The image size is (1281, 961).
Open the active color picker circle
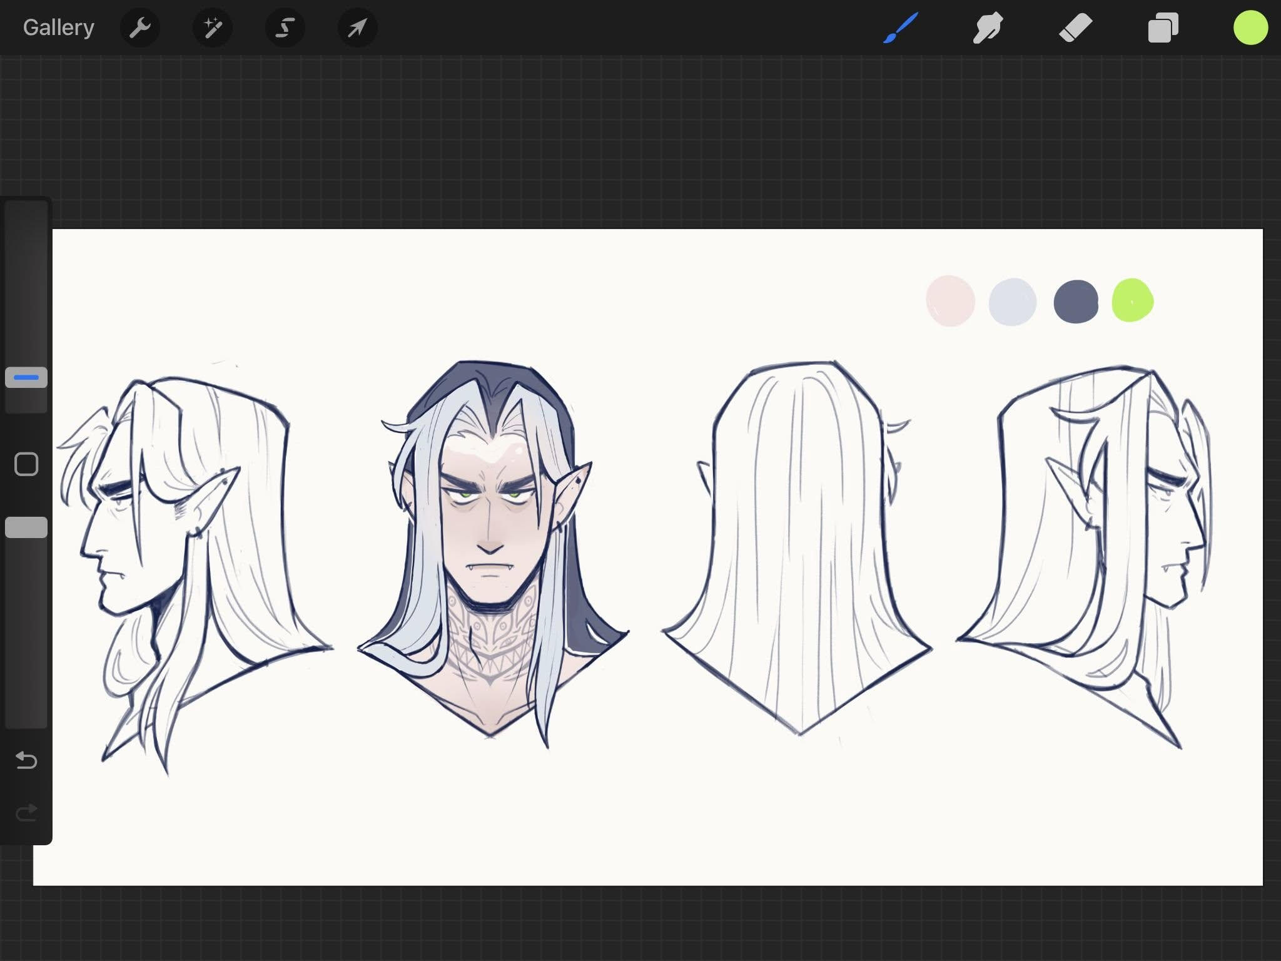pyautogui.click(x=1250, y=28)
